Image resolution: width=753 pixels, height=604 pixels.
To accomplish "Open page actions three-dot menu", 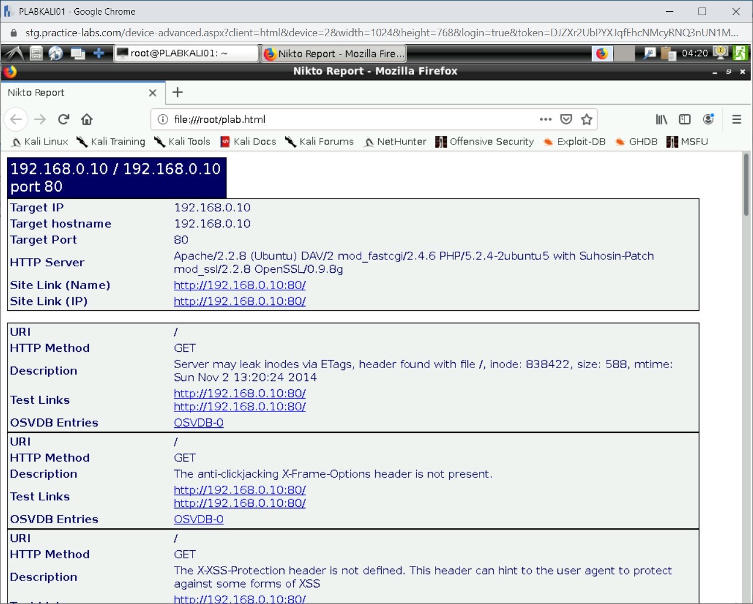I will point(545,119).
